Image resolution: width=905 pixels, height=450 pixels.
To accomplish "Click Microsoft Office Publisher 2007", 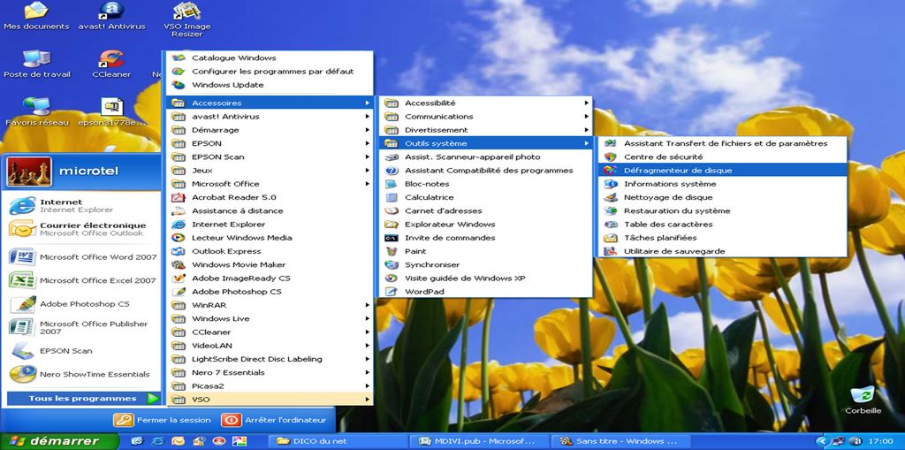I will [82, 327].
